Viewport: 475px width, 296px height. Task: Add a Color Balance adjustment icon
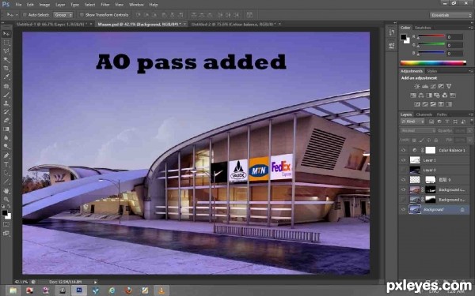[421, 96]
